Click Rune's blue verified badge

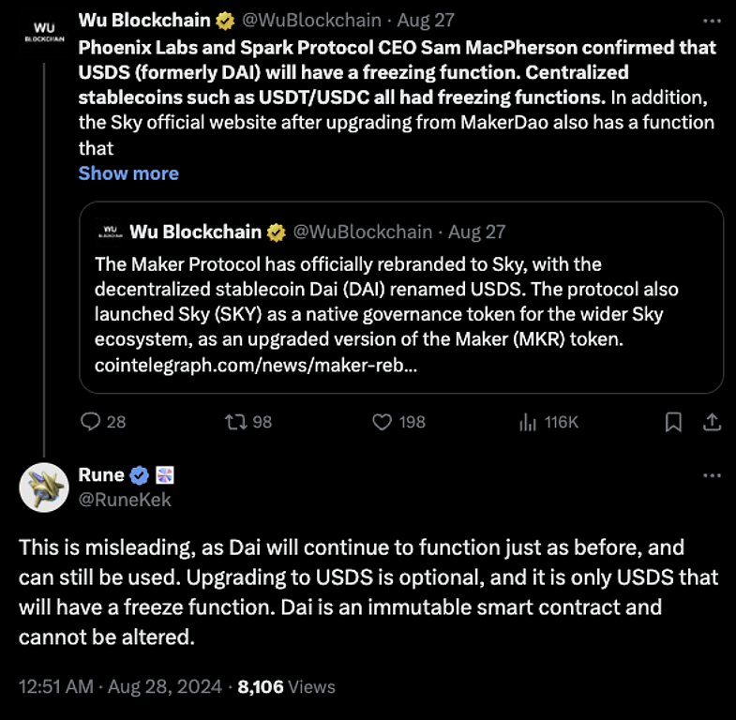[139, 475]
